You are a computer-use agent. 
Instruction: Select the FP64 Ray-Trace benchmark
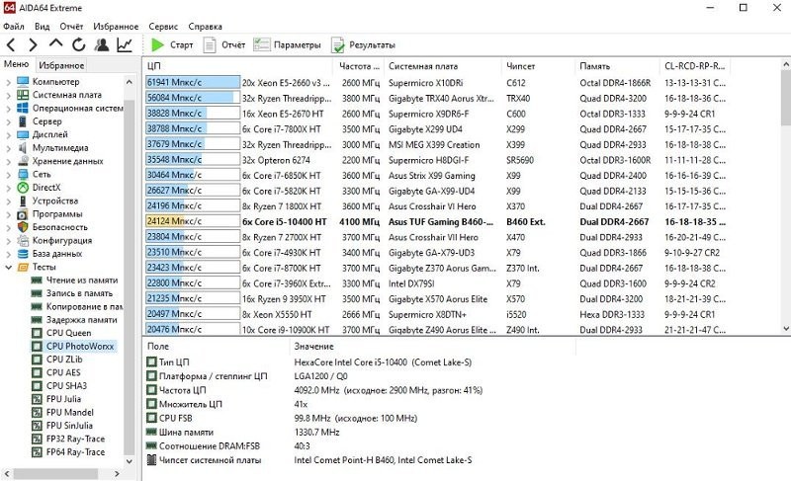[x=76, y=451]
